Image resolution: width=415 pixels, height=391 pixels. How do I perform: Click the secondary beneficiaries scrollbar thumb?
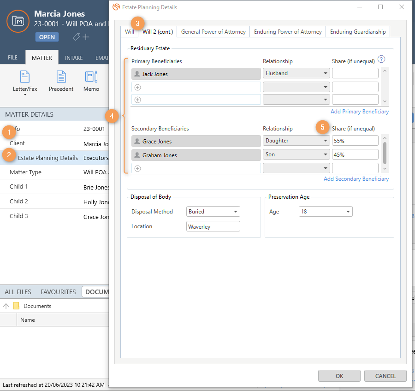point(385,153)
